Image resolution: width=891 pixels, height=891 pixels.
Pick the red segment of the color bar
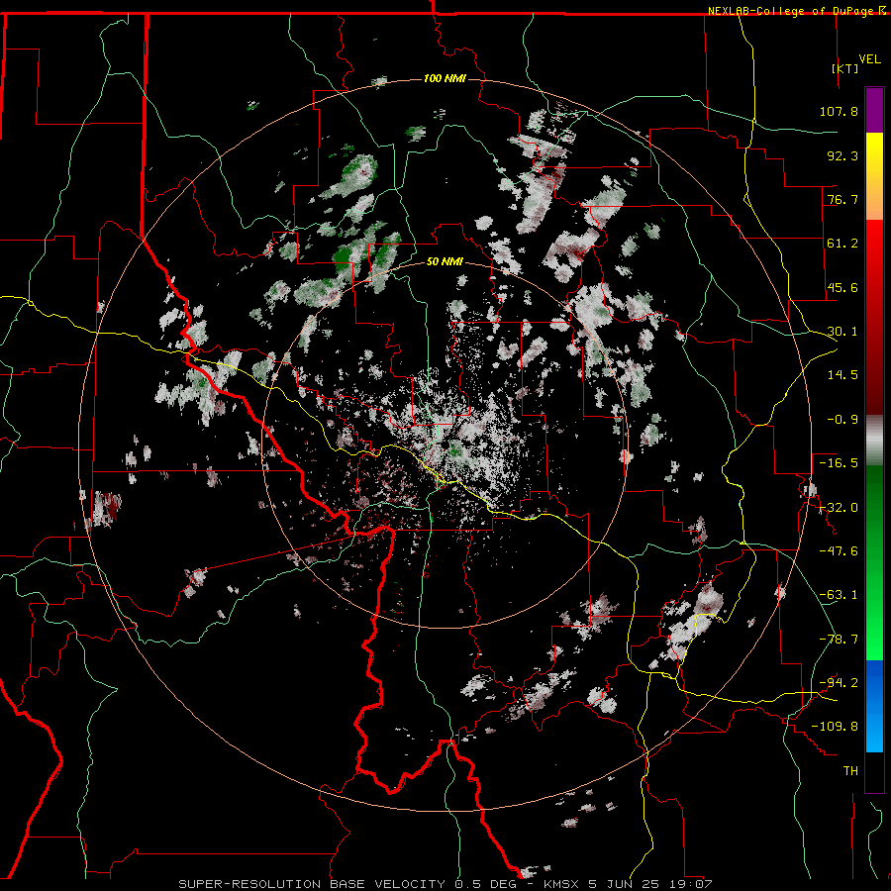(874, 317)
